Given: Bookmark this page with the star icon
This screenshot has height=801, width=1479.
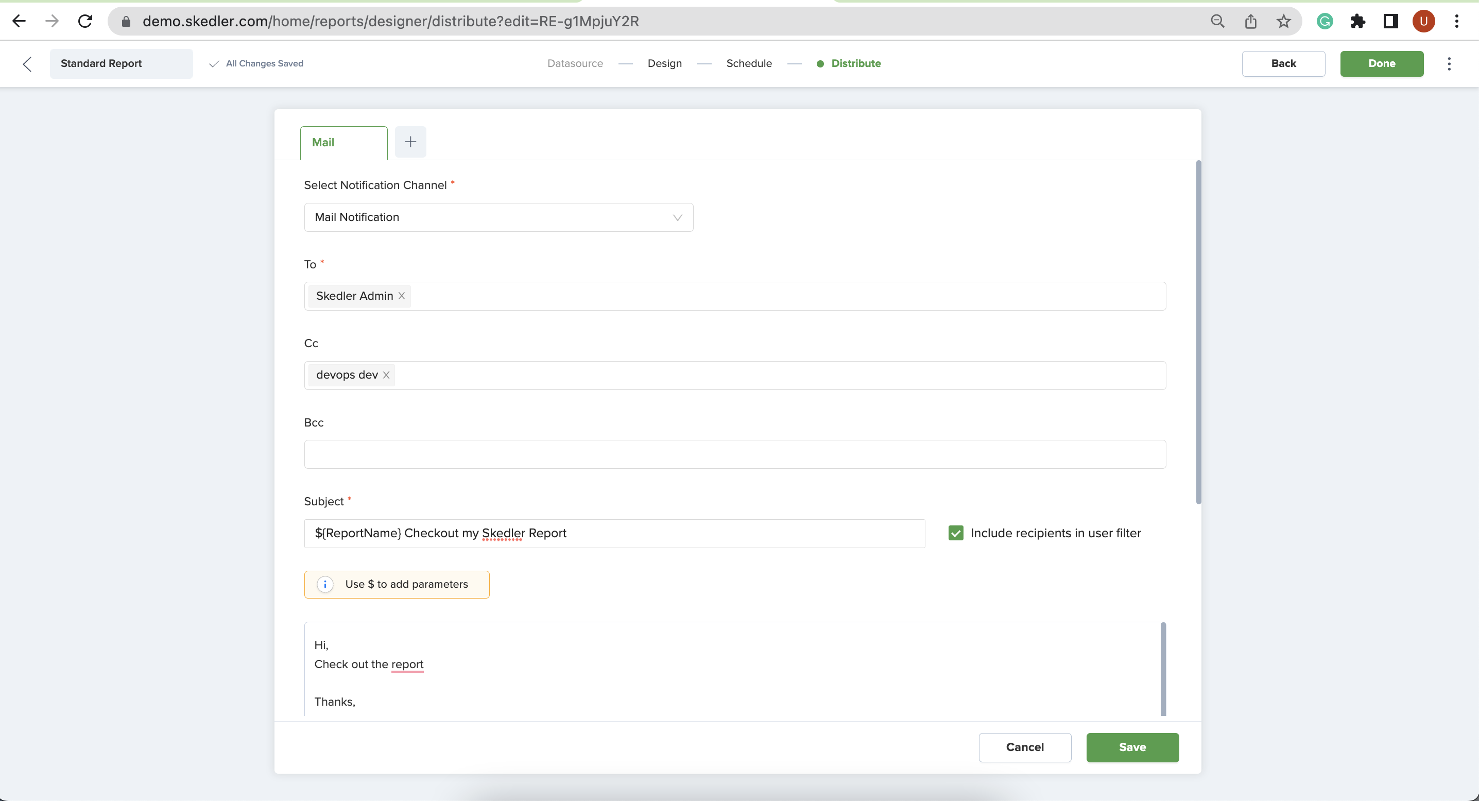Looking at the screenshot, I should [x=1284, y=21].
